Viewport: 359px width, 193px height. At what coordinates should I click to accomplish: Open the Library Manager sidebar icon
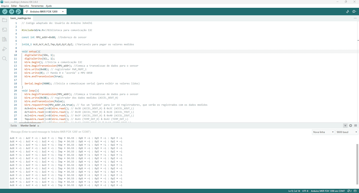tap(4, 39)
